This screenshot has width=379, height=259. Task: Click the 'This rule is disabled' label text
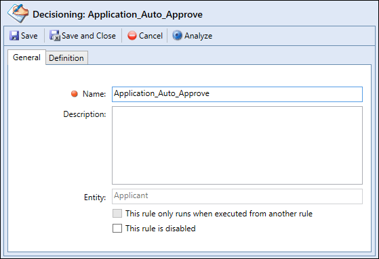[x=161, y=229]
